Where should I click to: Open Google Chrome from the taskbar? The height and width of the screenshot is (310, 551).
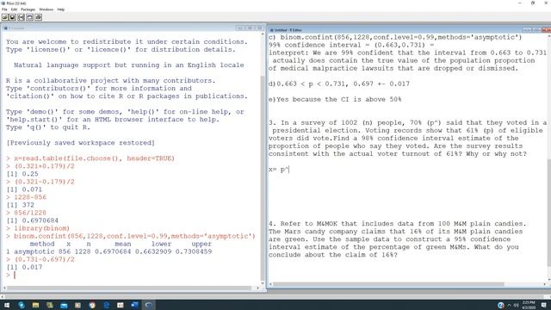[x=92, y=305]
